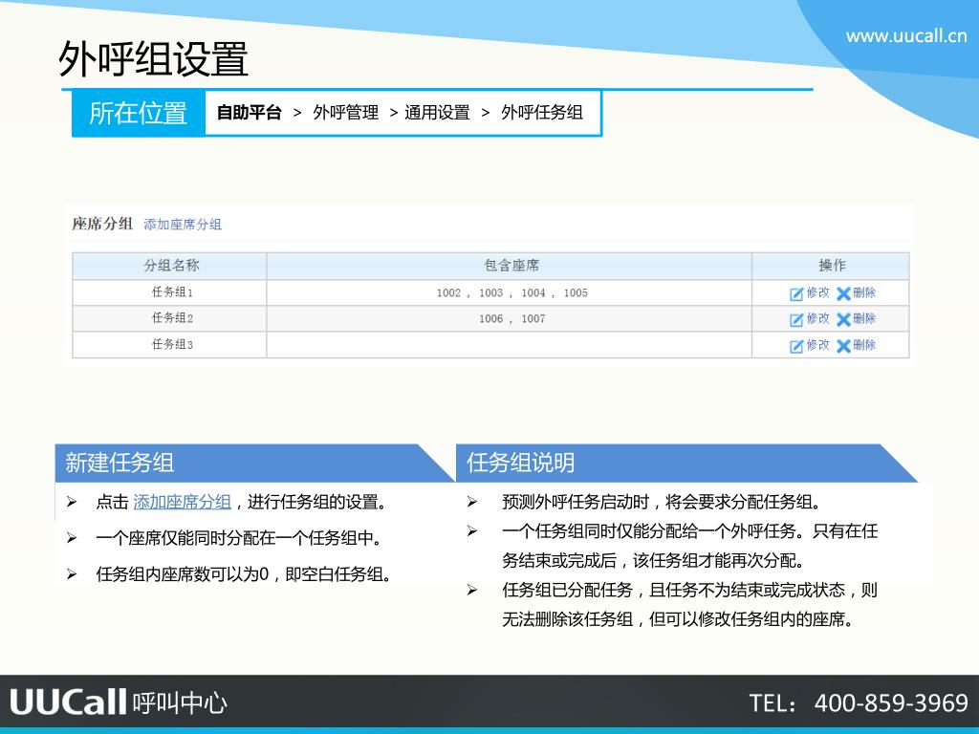Click the edit icon for 任务组3
Viewport: 979px width, 734px height.
click(x=796, y=346)
